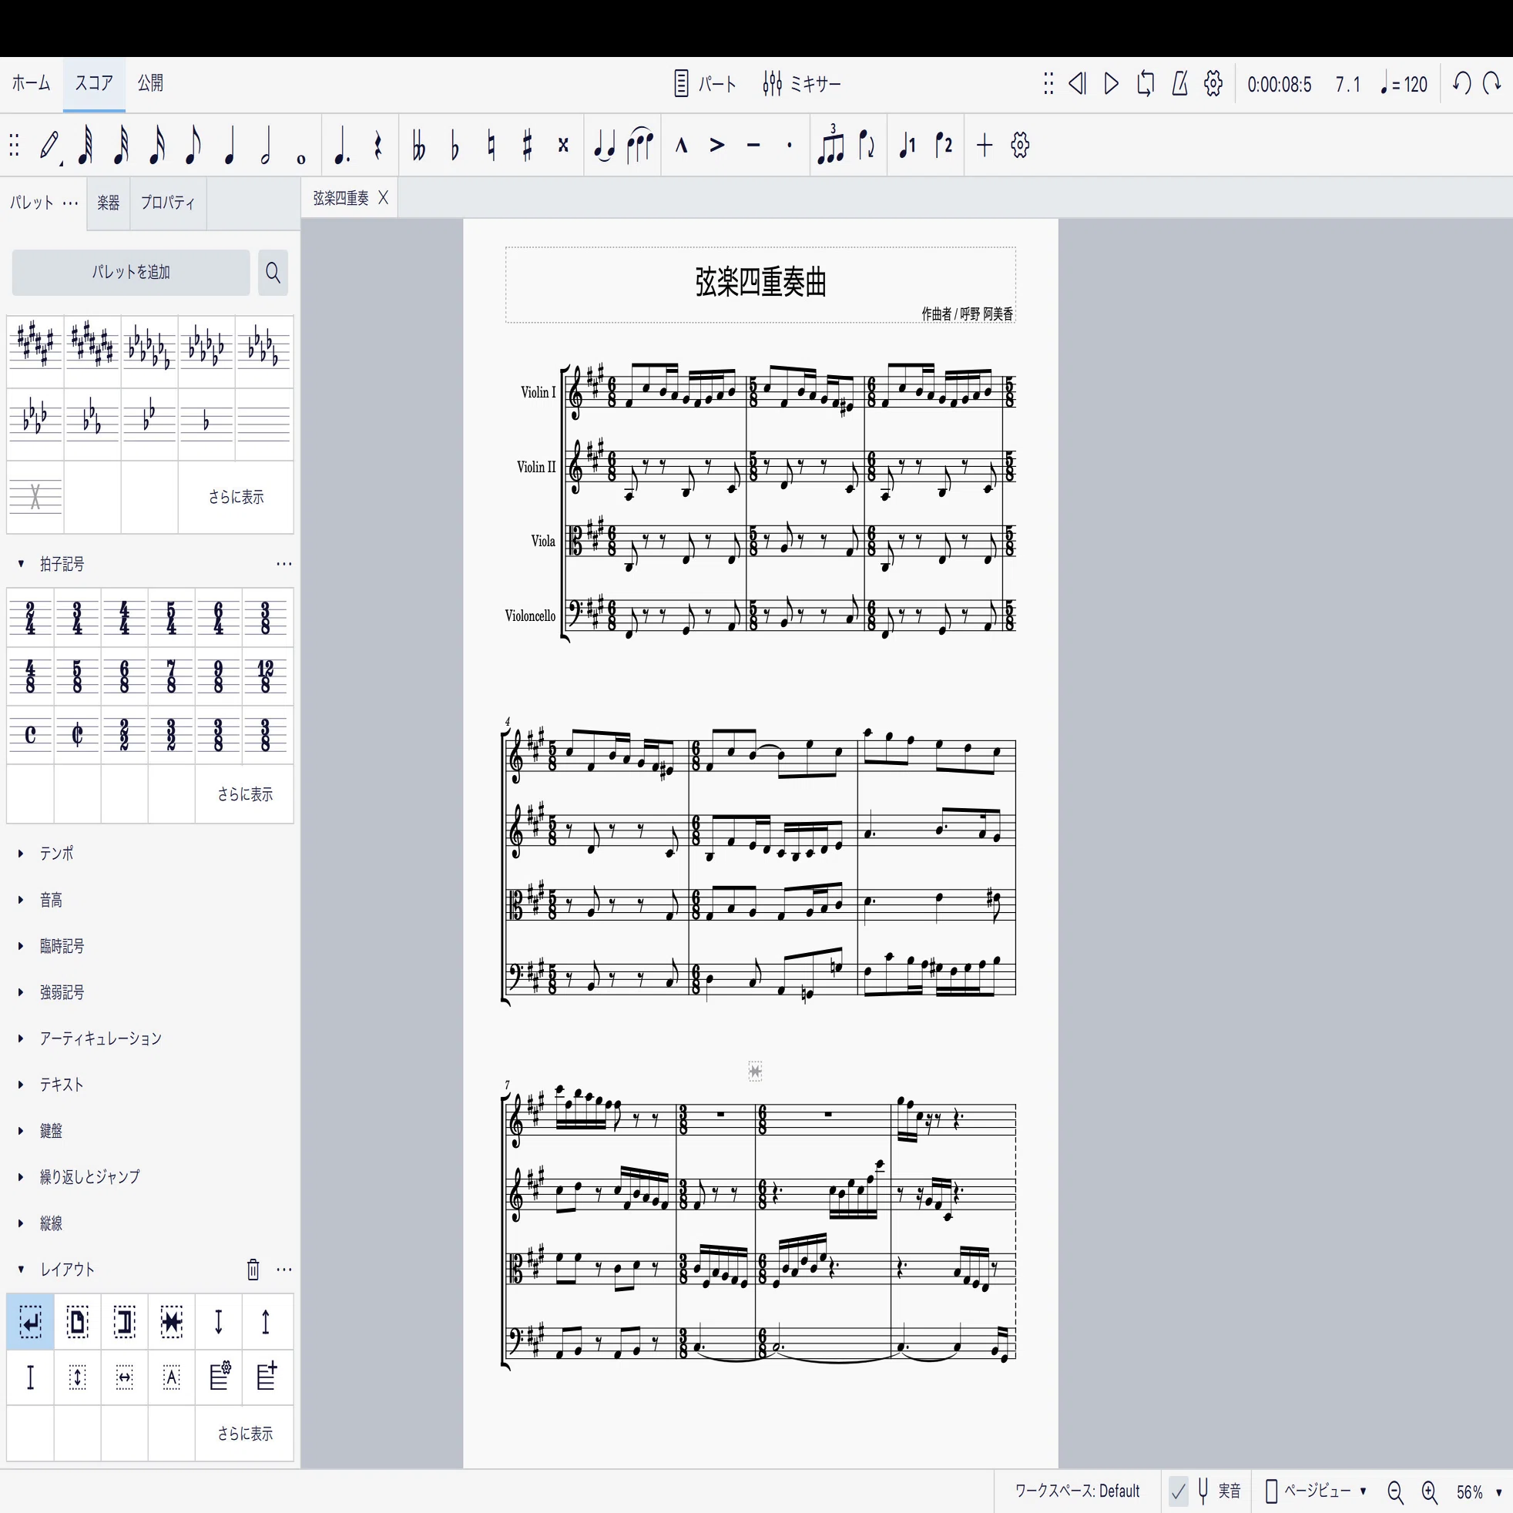Choose the 6/8 time signature
1513x1513 pixels.
[x=125, y=676]
